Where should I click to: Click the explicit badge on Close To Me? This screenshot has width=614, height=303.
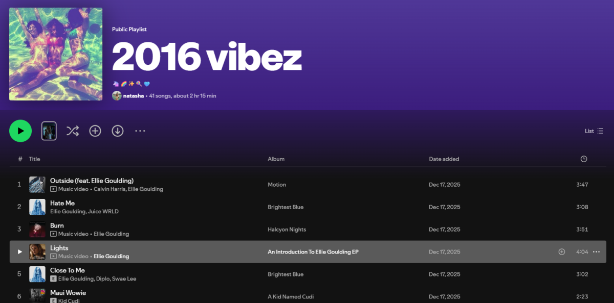click(x=53, y=279)
